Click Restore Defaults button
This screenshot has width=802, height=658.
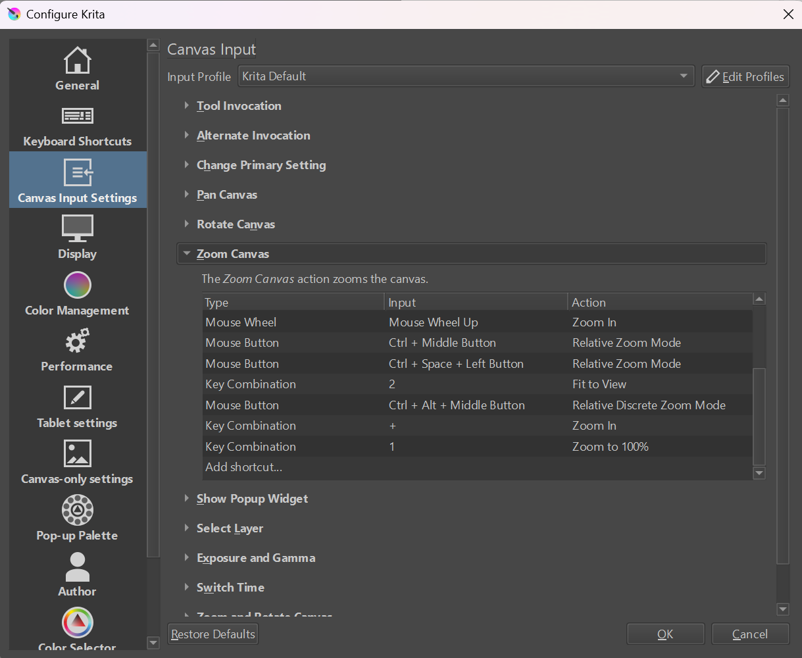(x=213, y=634)
